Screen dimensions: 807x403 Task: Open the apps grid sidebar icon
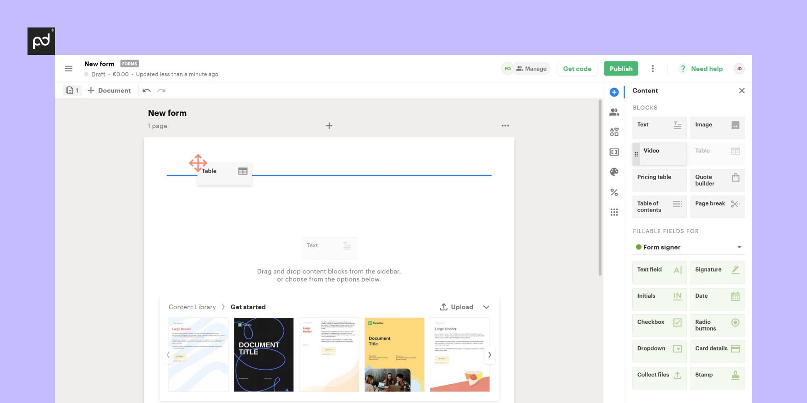coord(614,212)
